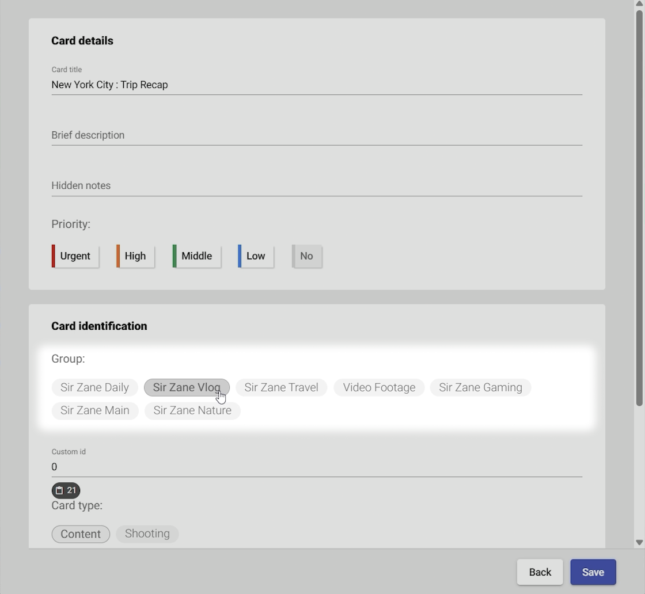Select the No priority option
This screenshot has width=645, height=594.
coord(306,256)
